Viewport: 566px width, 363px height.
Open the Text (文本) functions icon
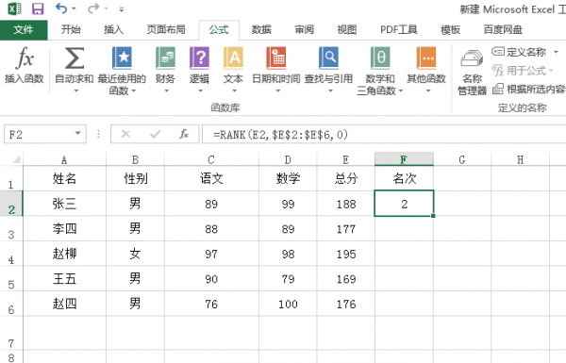(x=233, y=58)
